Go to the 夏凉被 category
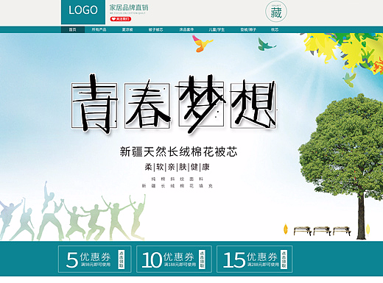This screenshot has width=383, height=283. (x=127, y=29)
